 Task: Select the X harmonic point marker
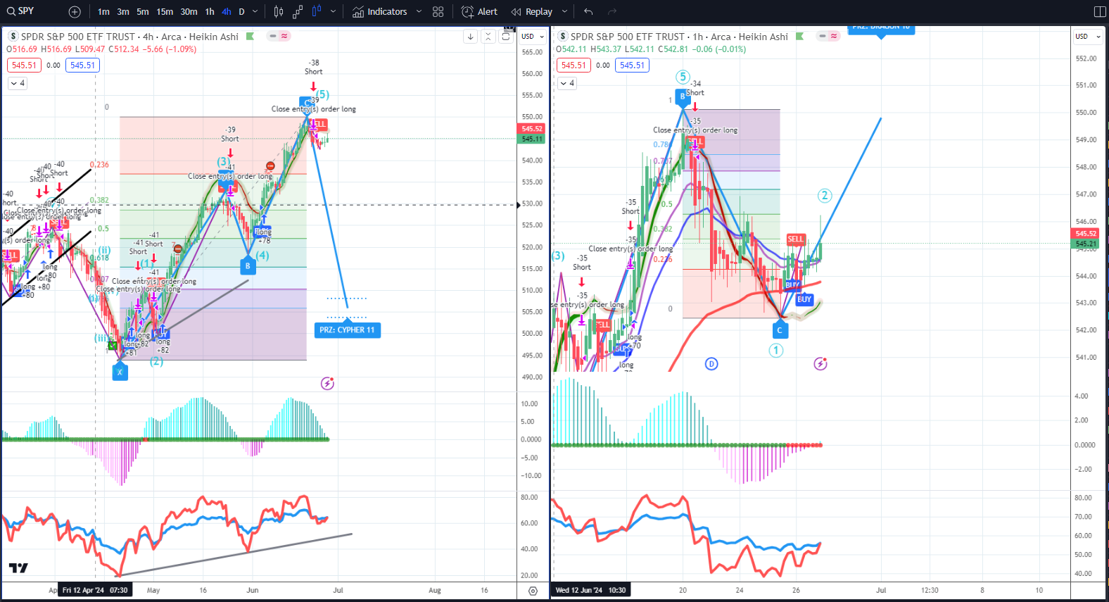(120, 372)
